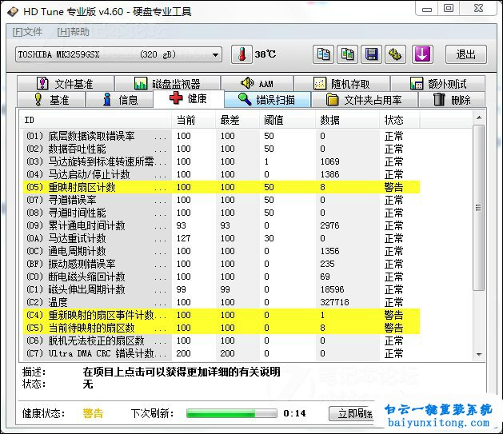Open the [H]帮助 menu
The height and width of the screenshot is (434, 503).
pos(73,32)
